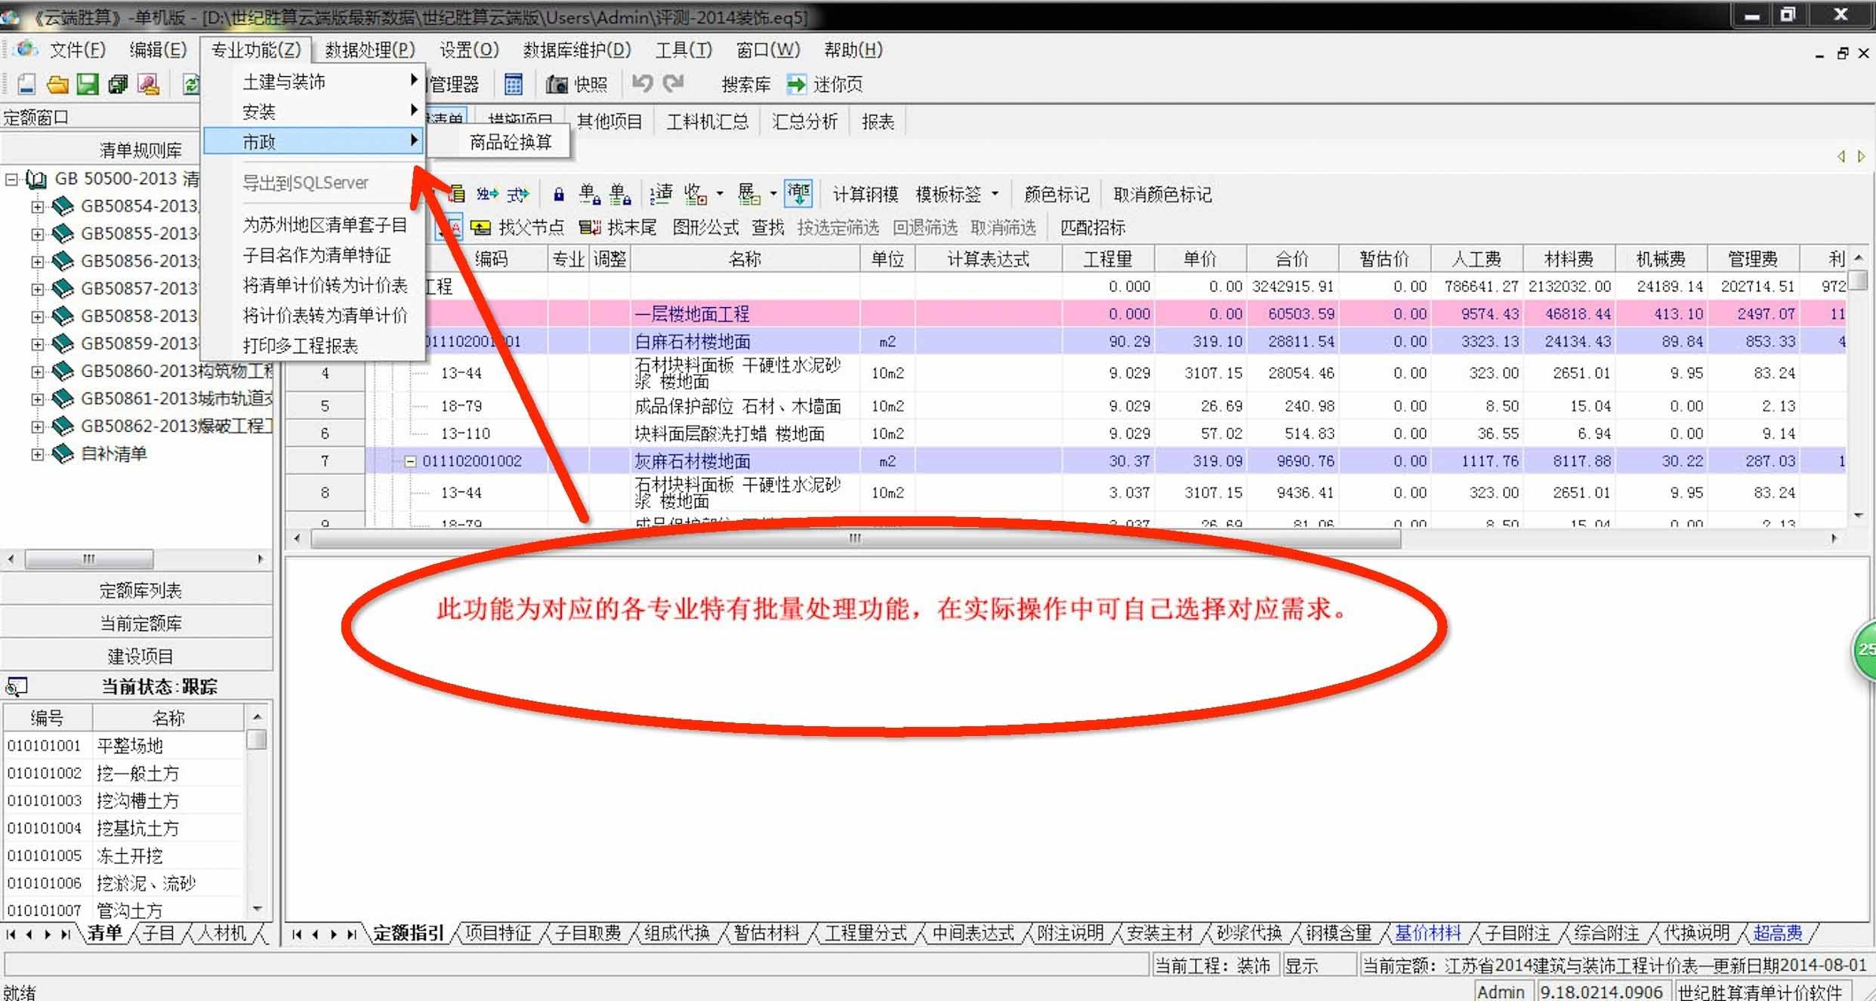This screenshot has height=1001, width=1876.
Task: Open the 安装 submenu
Action: (314, 112)
